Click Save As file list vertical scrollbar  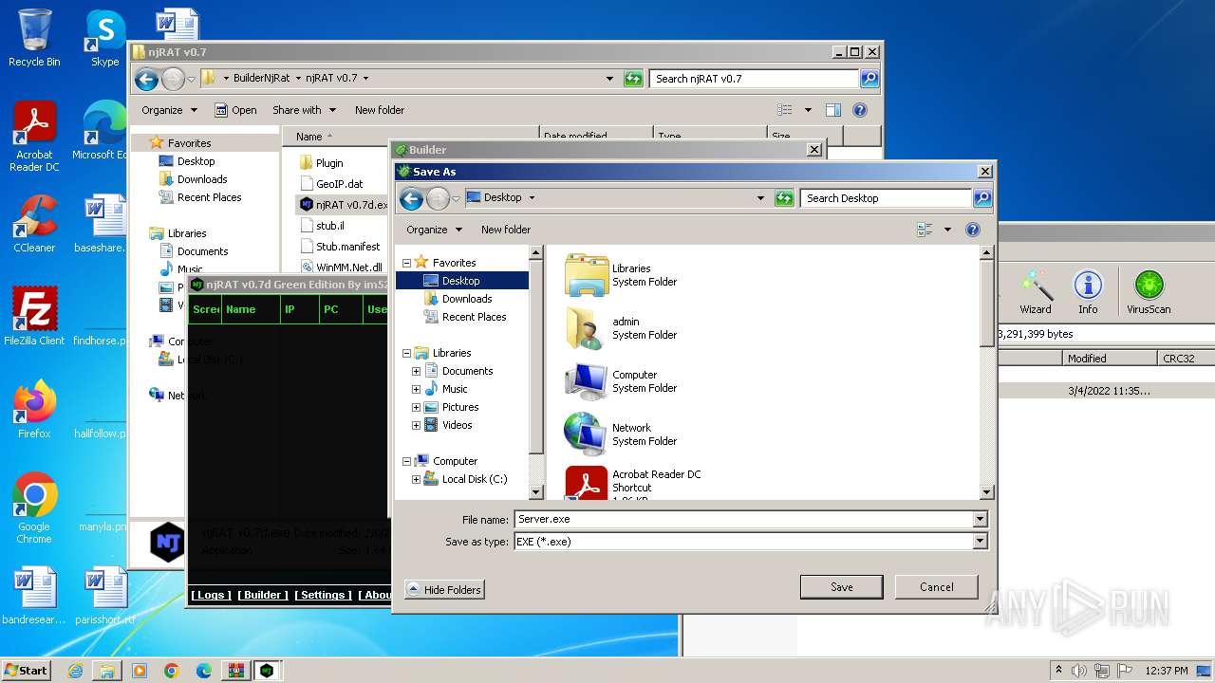(x=986, y=372)
